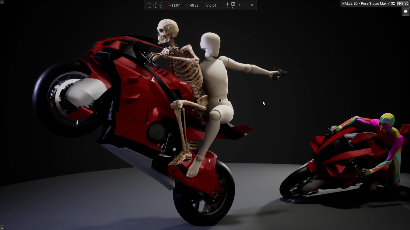
Task: Open the hamburger menu below the title
Action: (x=406, y=11)
